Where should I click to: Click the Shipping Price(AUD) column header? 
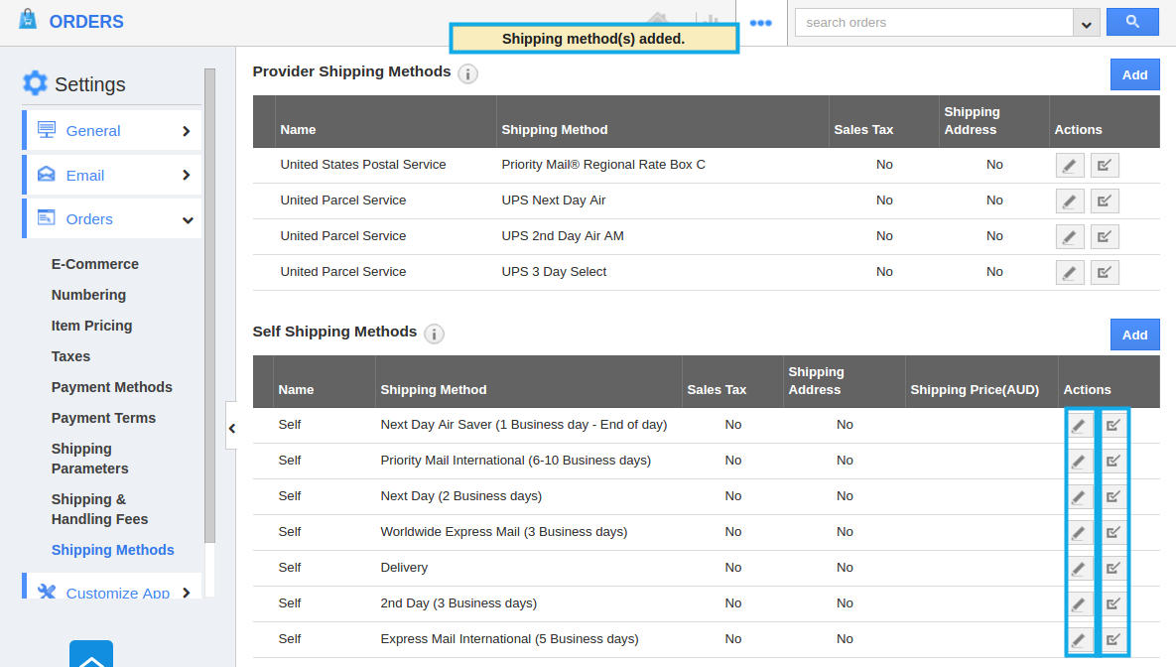(x=975, y=390)
